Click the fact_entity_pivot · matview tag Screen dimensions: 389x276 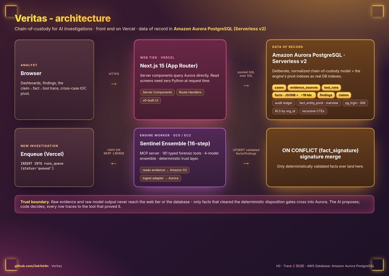[319, 103]
